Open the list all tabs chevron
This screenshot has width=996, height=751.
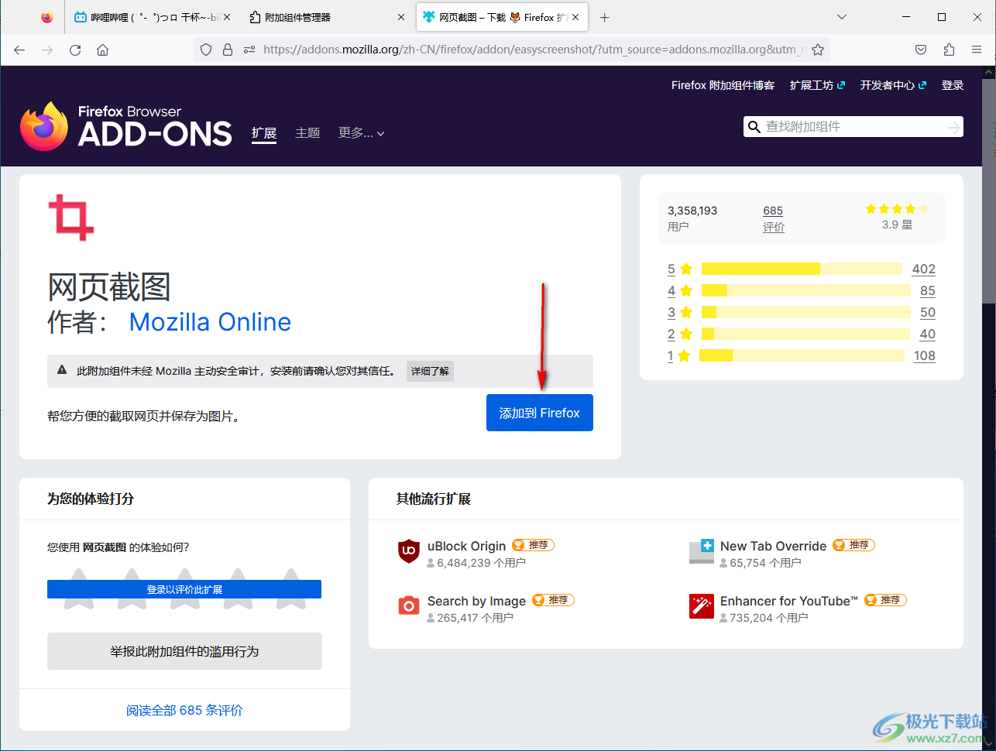pyautogui.click(x=842, y=17)
